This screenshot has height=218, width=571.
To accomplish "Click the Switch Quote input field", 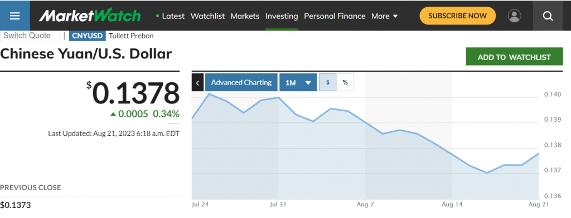I will pos(30,36).
